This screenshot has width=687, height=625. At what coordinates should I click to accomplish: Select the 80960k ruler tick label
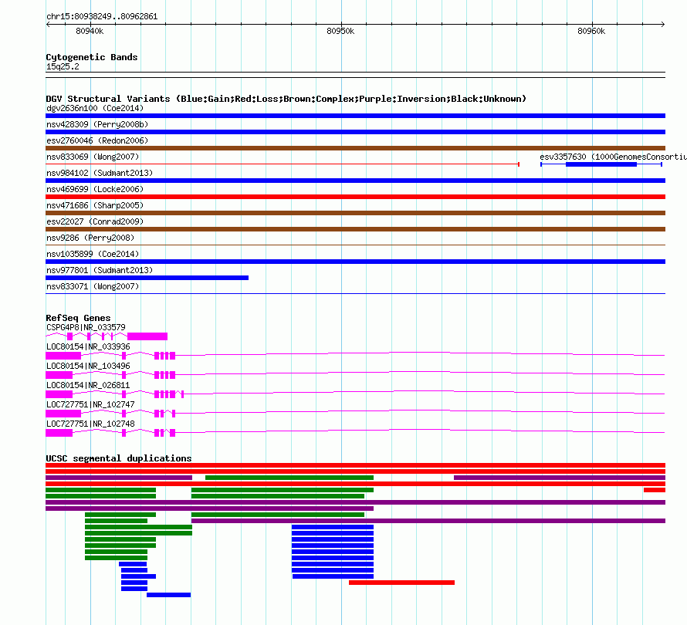[591, 31]
